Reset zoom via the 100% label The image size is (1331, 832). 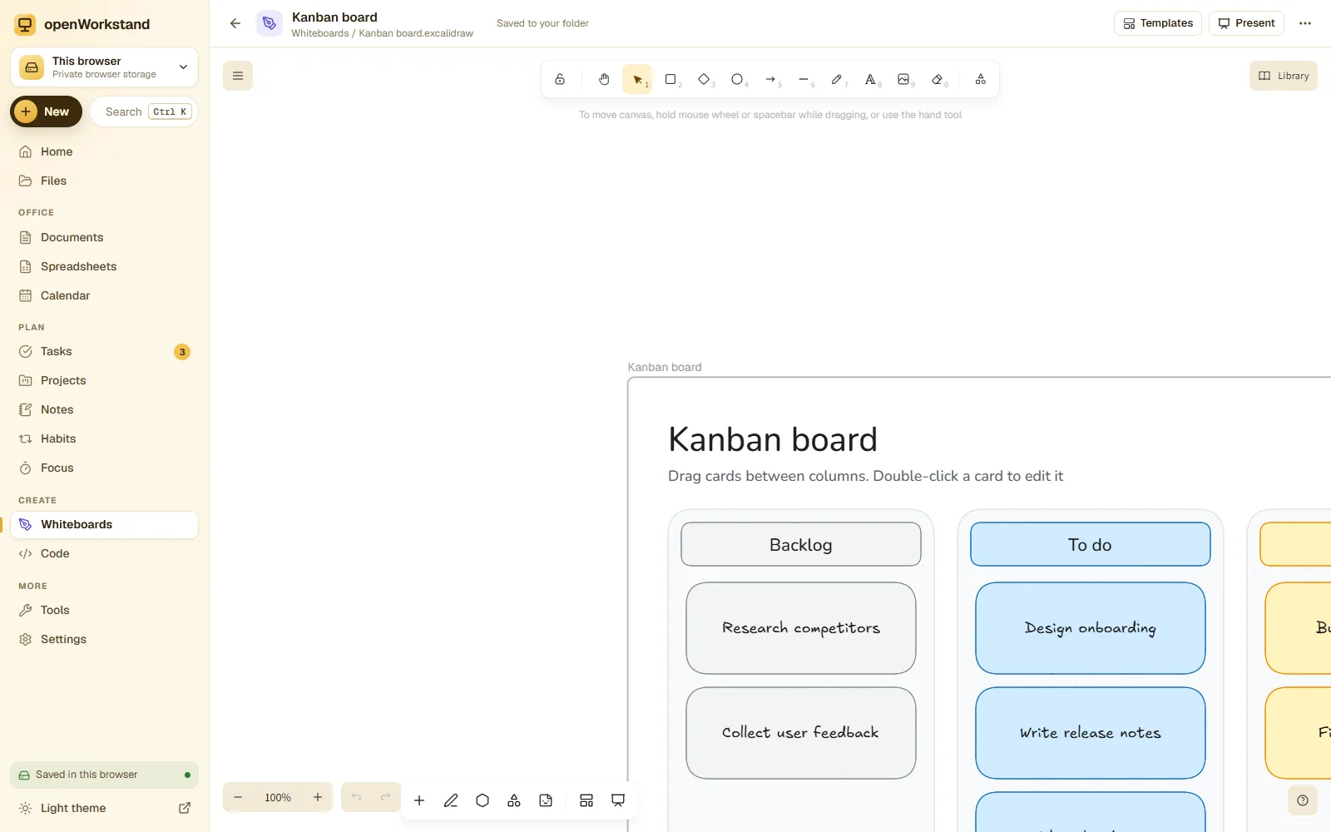click(x=278, y=797)
